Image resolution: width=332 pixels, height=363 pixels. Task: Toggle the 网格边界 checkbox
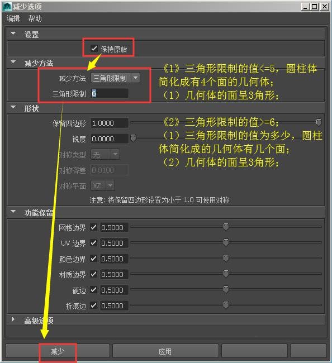click(93, 227)
